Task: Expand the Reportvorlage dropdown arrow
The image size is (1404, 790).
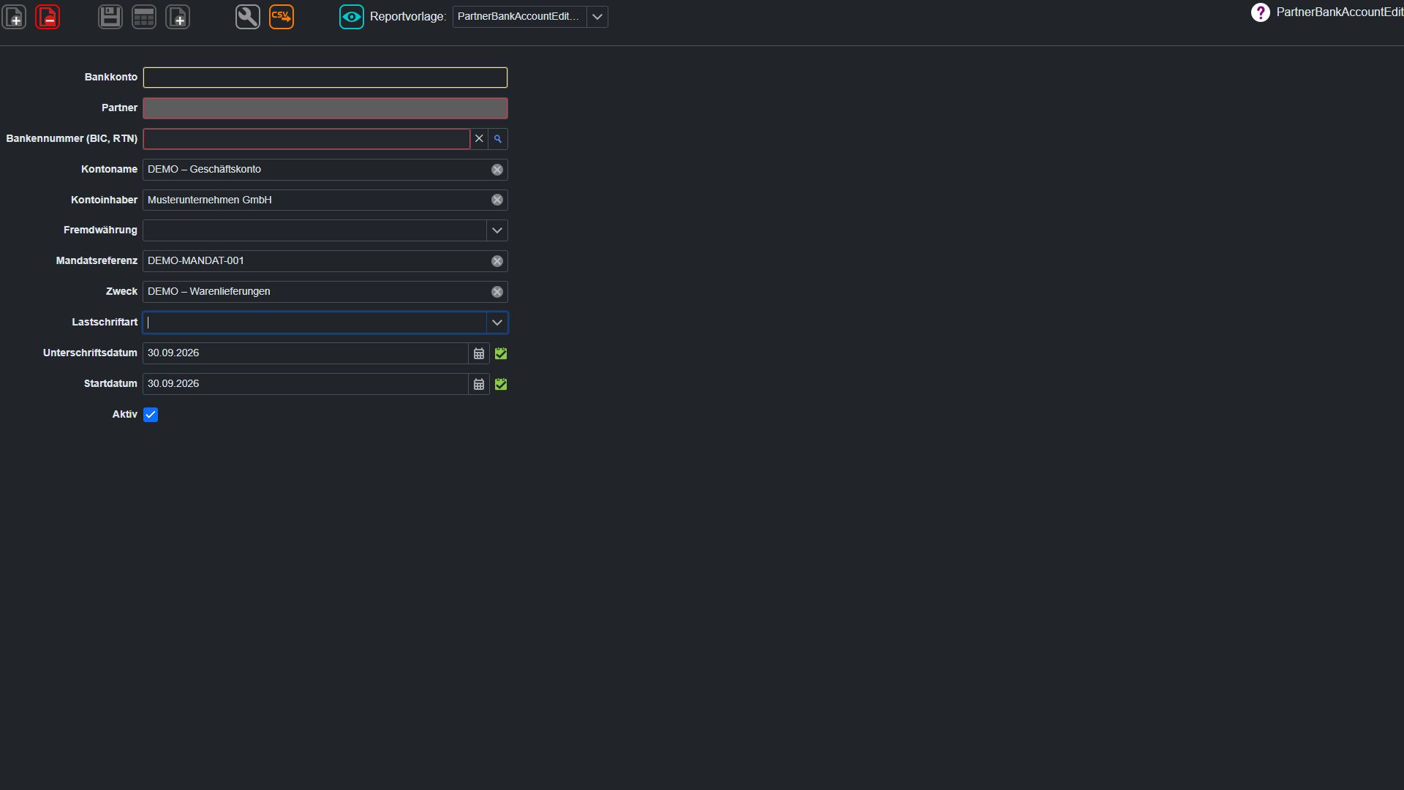Action: [597, 17]
